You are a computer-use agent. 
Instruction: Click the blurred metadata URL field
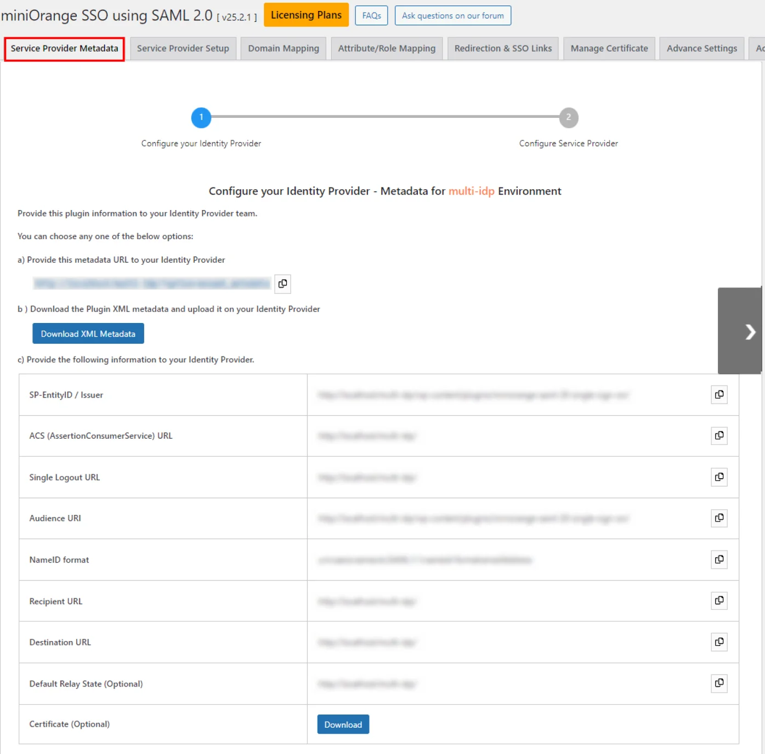click(x=152, y=284)
